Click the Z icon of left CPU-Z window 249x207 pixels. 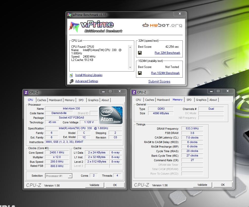[26, 93]
